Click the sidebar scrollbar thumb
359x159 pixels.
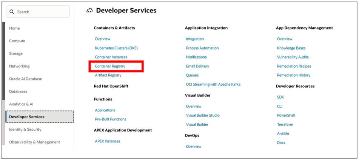point(3,61)
